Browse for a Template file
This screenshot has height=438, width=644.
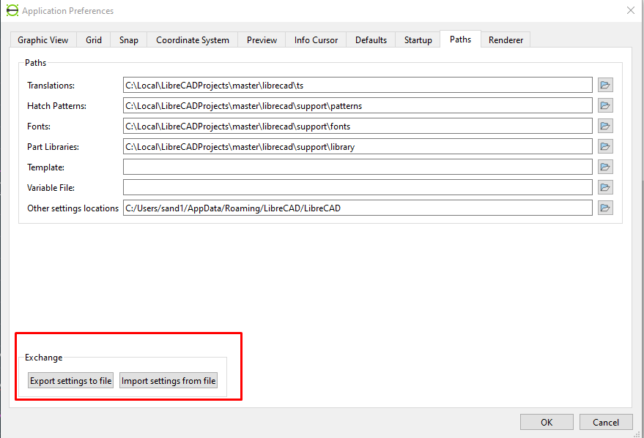pyautogui.click(x=604, y=167)
